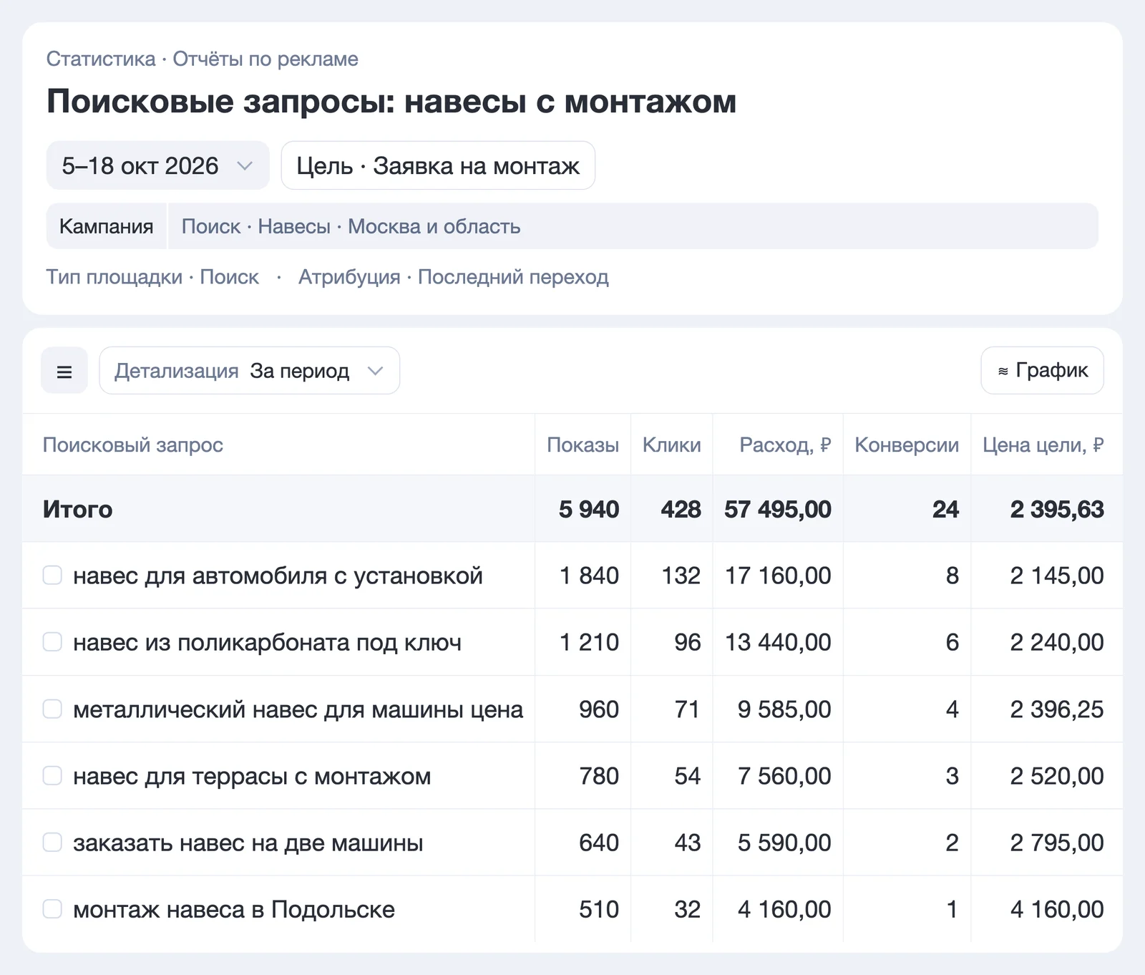Sort by the Цена цели, ₽ column header
This screenshot has width=1145, height=975.
tap(1043, 445)
